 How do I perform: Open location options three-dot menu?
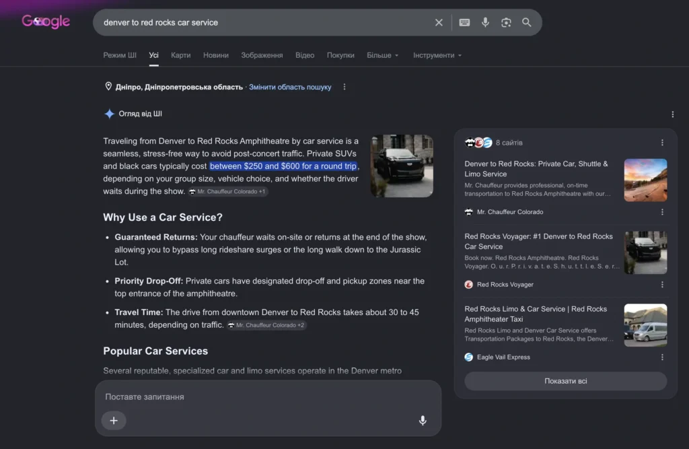pos(344,87)
